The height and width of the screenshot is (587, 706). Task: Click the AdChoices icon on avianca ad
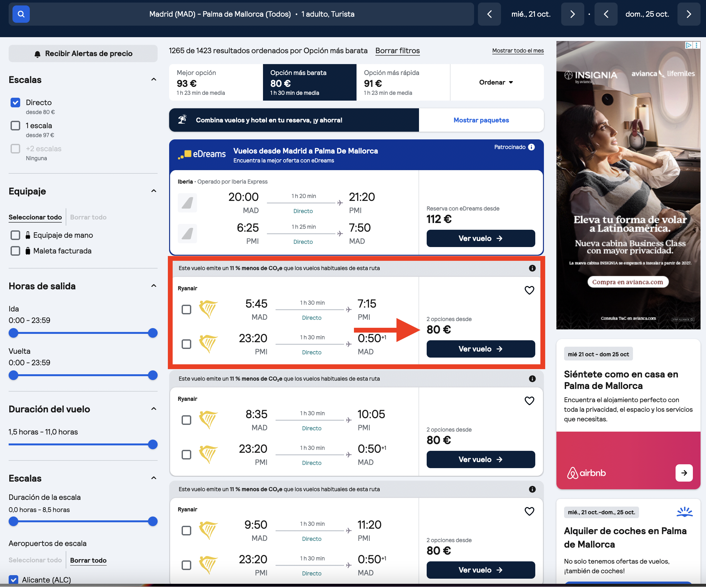688,45
